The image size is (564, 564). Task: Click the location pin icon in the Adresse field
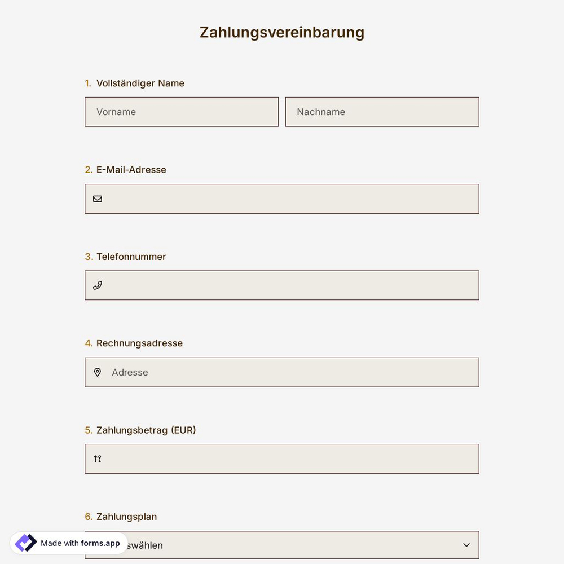(97, 372)
